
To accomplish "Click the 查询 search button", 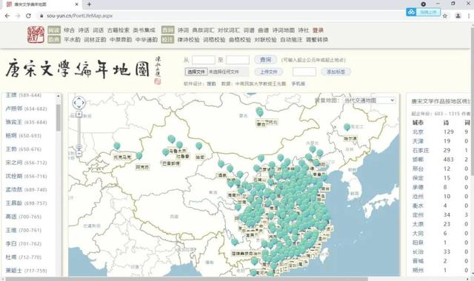I will coord(265,60).
